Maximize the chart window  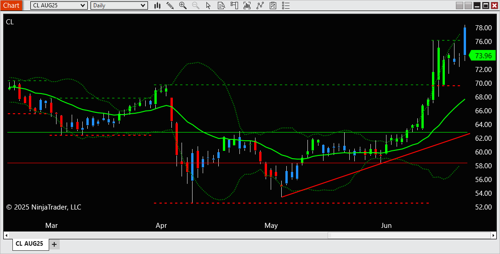point(486,6)
